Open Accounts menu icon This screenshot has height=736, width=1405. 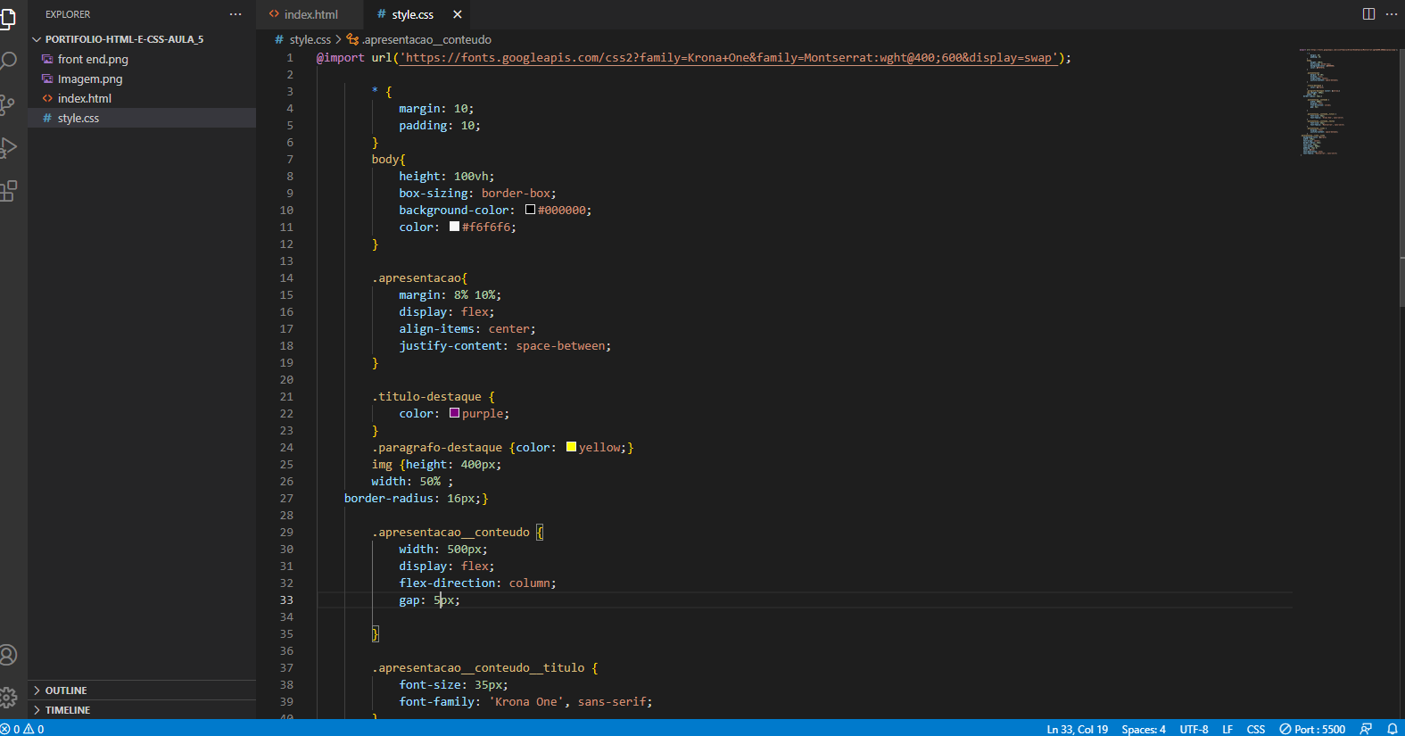pos(8,655)
